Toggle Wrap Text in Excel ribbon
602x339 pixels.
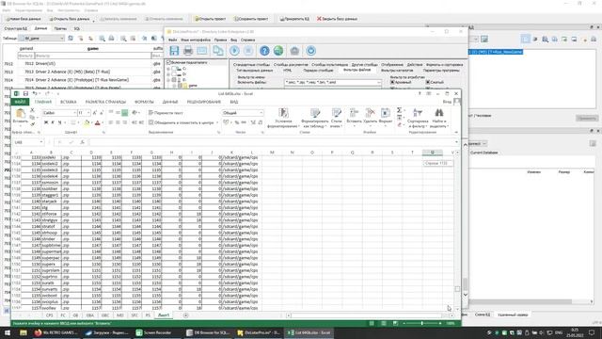(x=166, y=113)
